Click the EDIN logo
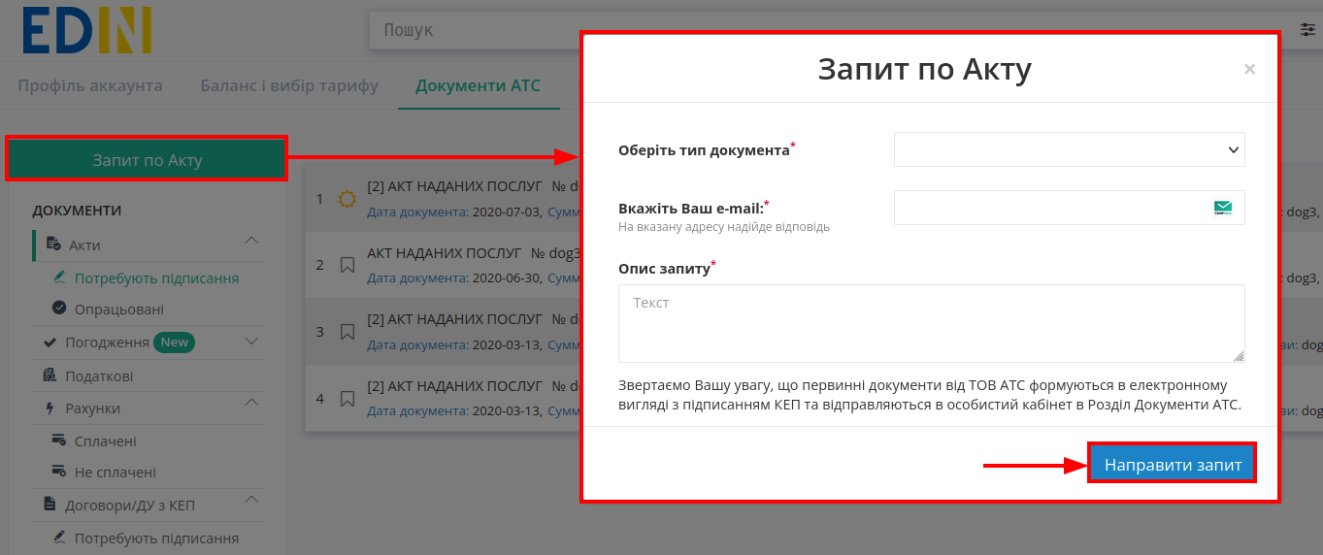This screenshot has height=555, width=1323. pyautogui.click(x=87, y=29)
